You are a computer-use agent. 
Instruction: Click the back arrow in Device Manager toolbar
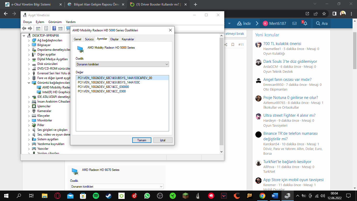[24, 28]
